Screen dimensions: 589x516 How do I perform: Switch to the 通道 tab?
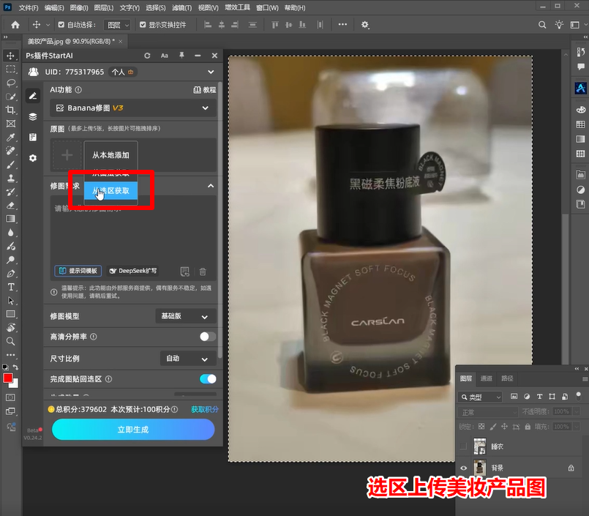[486, 378]
